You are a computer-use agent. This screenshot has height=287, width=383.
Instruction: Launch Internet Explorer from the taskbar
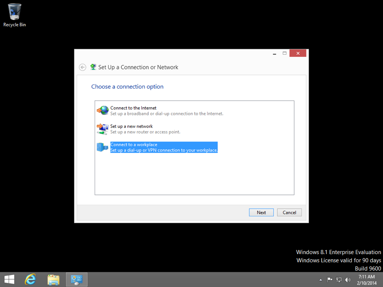pyautogui.click(x=31, y=279)
